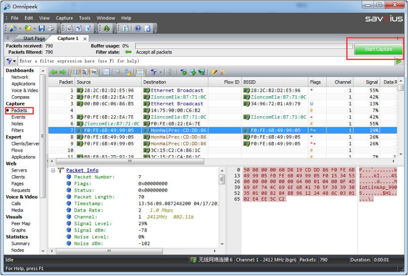The image size is (408, 276).
Task: Click the greyed align columns icon
Action: (x=171, y=72)
